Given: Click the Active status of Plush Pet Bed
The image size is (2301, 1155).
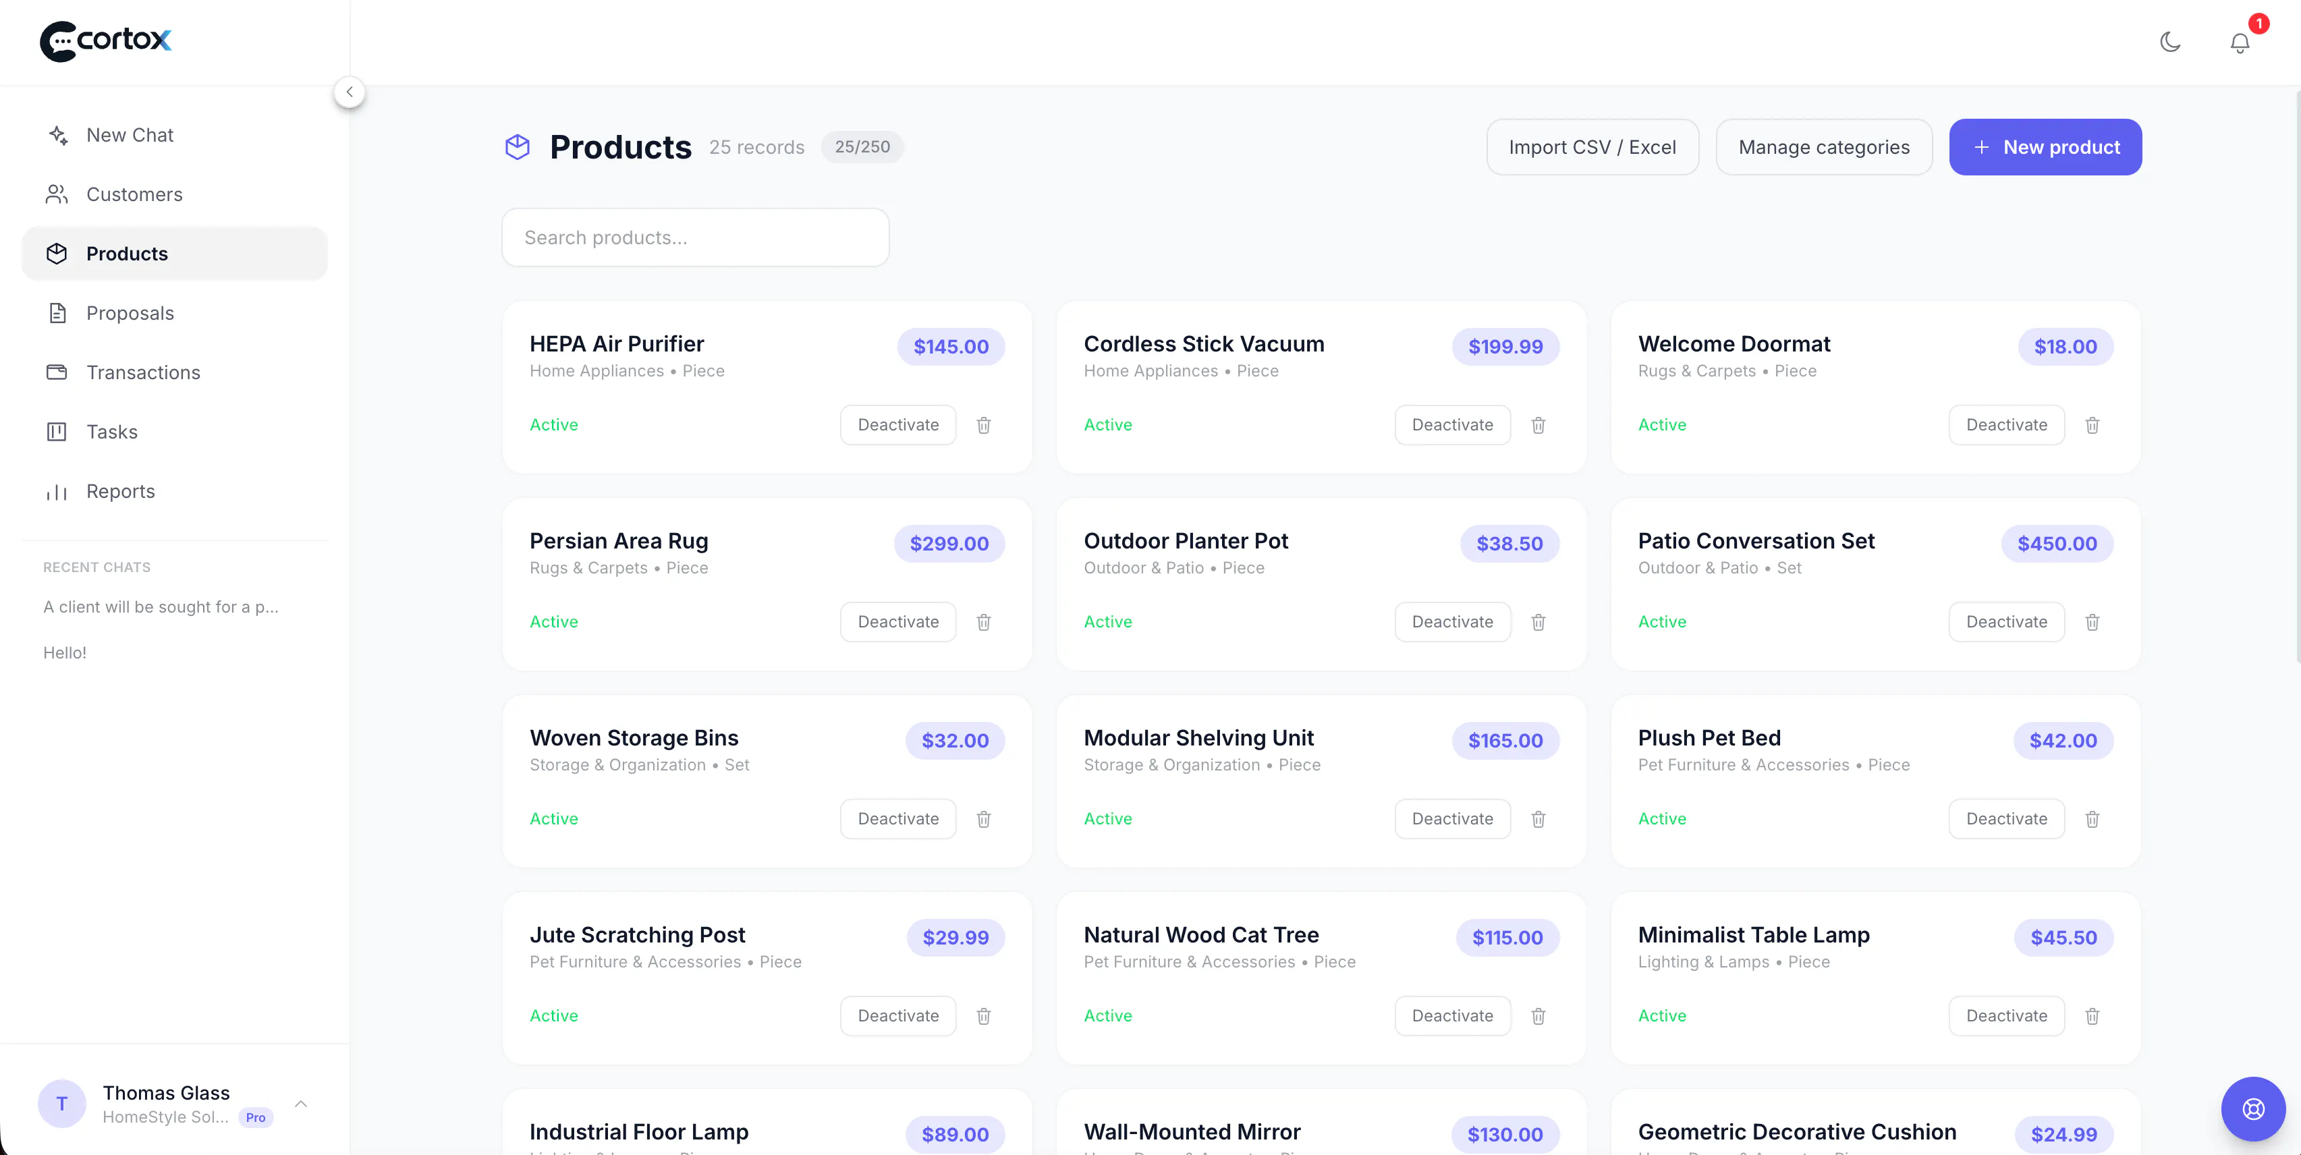Looking at the screenshot, I should 1661,819.
